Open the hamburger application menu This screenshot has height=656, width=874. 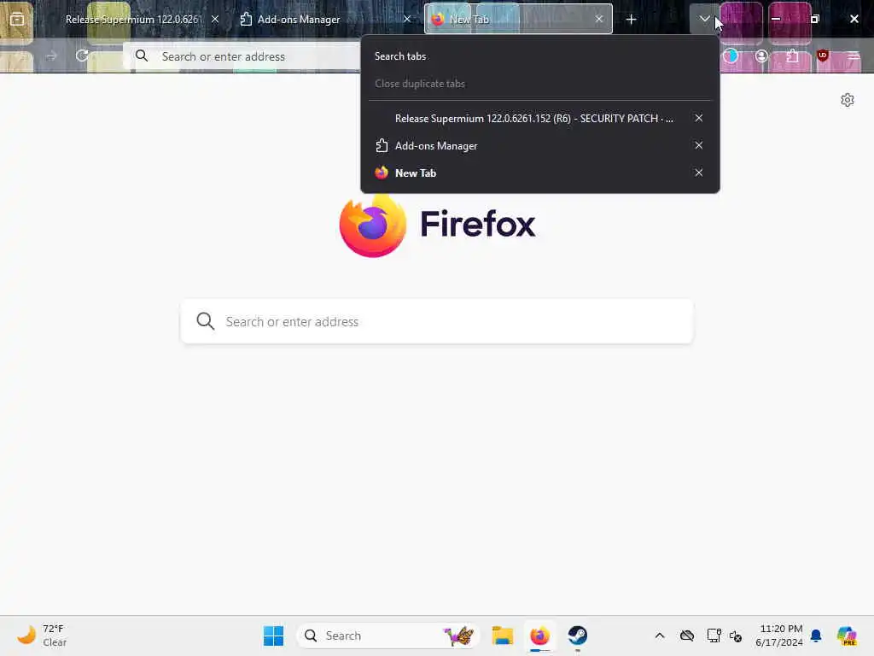tap(854, 56)
